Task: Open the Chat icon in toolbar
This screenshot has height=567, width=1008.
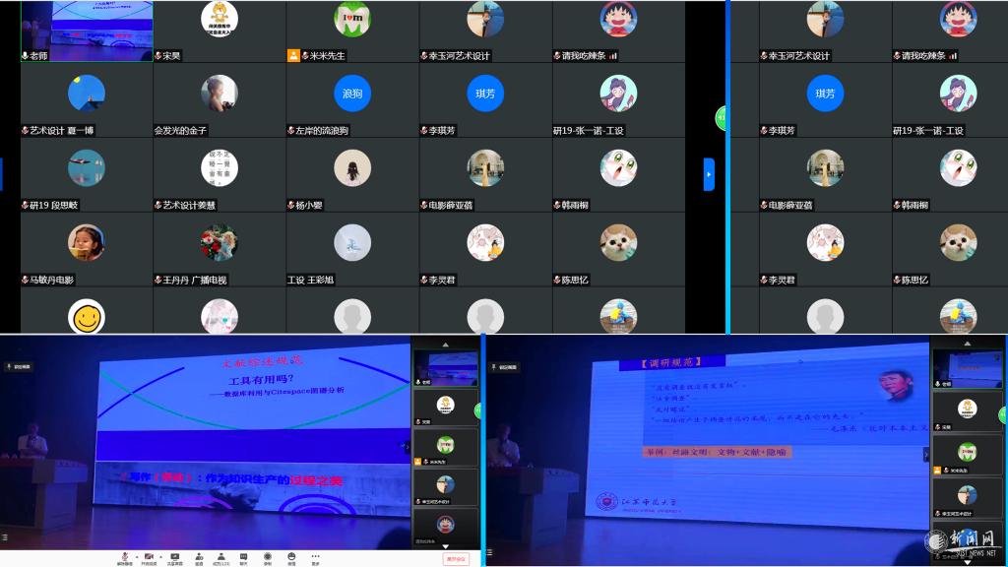Action: pyautogui.click(x=244, y=557)
